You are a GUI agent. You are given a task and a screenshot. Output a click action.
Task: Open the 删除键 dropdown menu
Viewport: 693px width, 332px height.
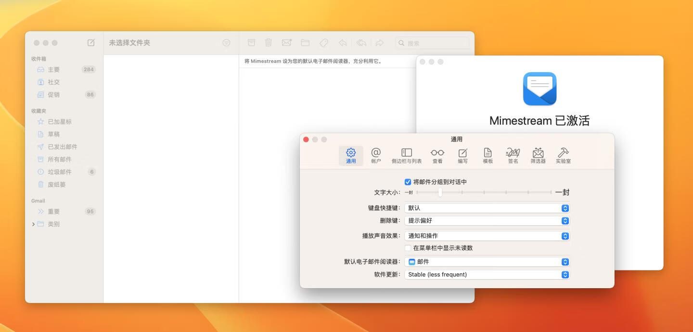click(x=487, y=221)
